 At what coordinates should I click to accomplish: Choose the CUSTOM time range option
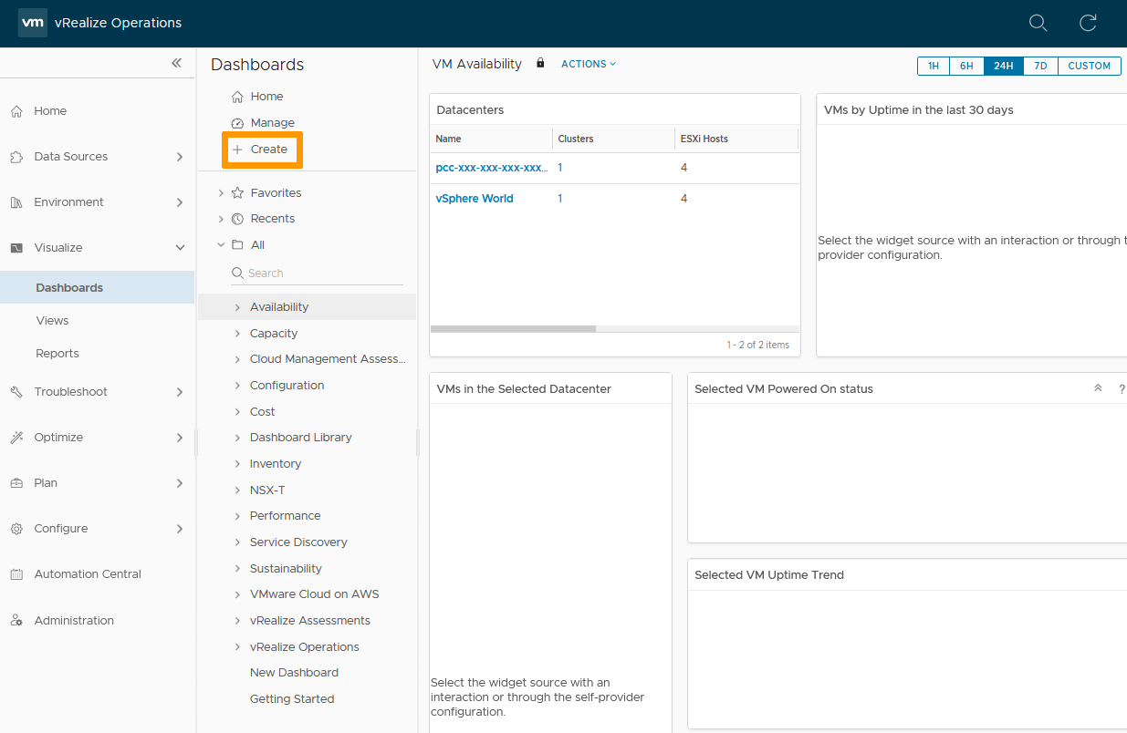tap(1089, 66)
